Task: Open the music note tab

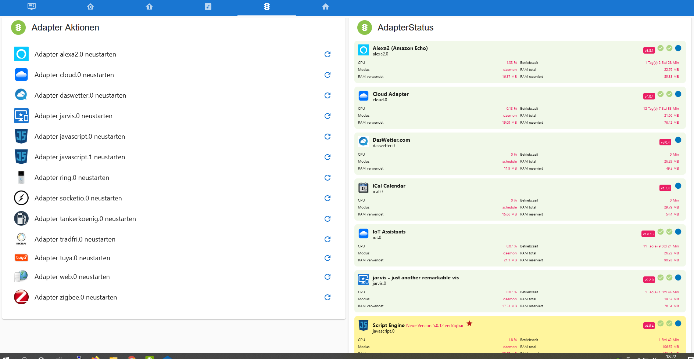Action: click(x=208, y=7)
